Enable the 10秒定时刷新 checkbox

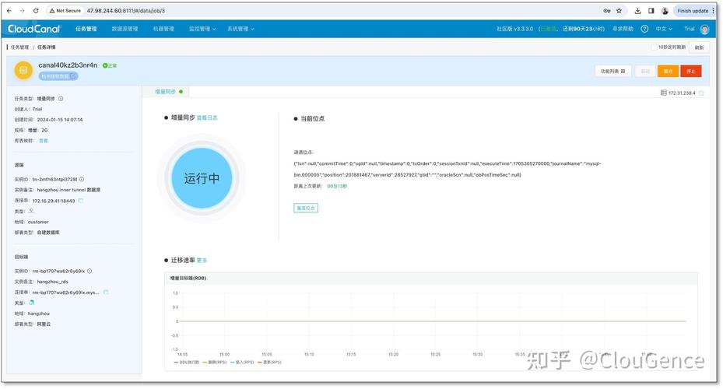[x=654, y=47]
